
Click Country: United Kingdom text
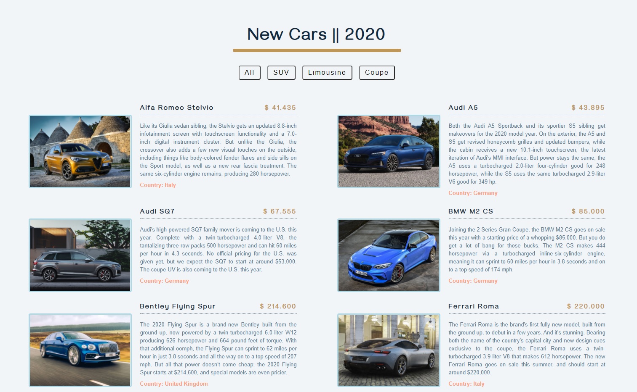pyautogui.click(x=174, y=384)
